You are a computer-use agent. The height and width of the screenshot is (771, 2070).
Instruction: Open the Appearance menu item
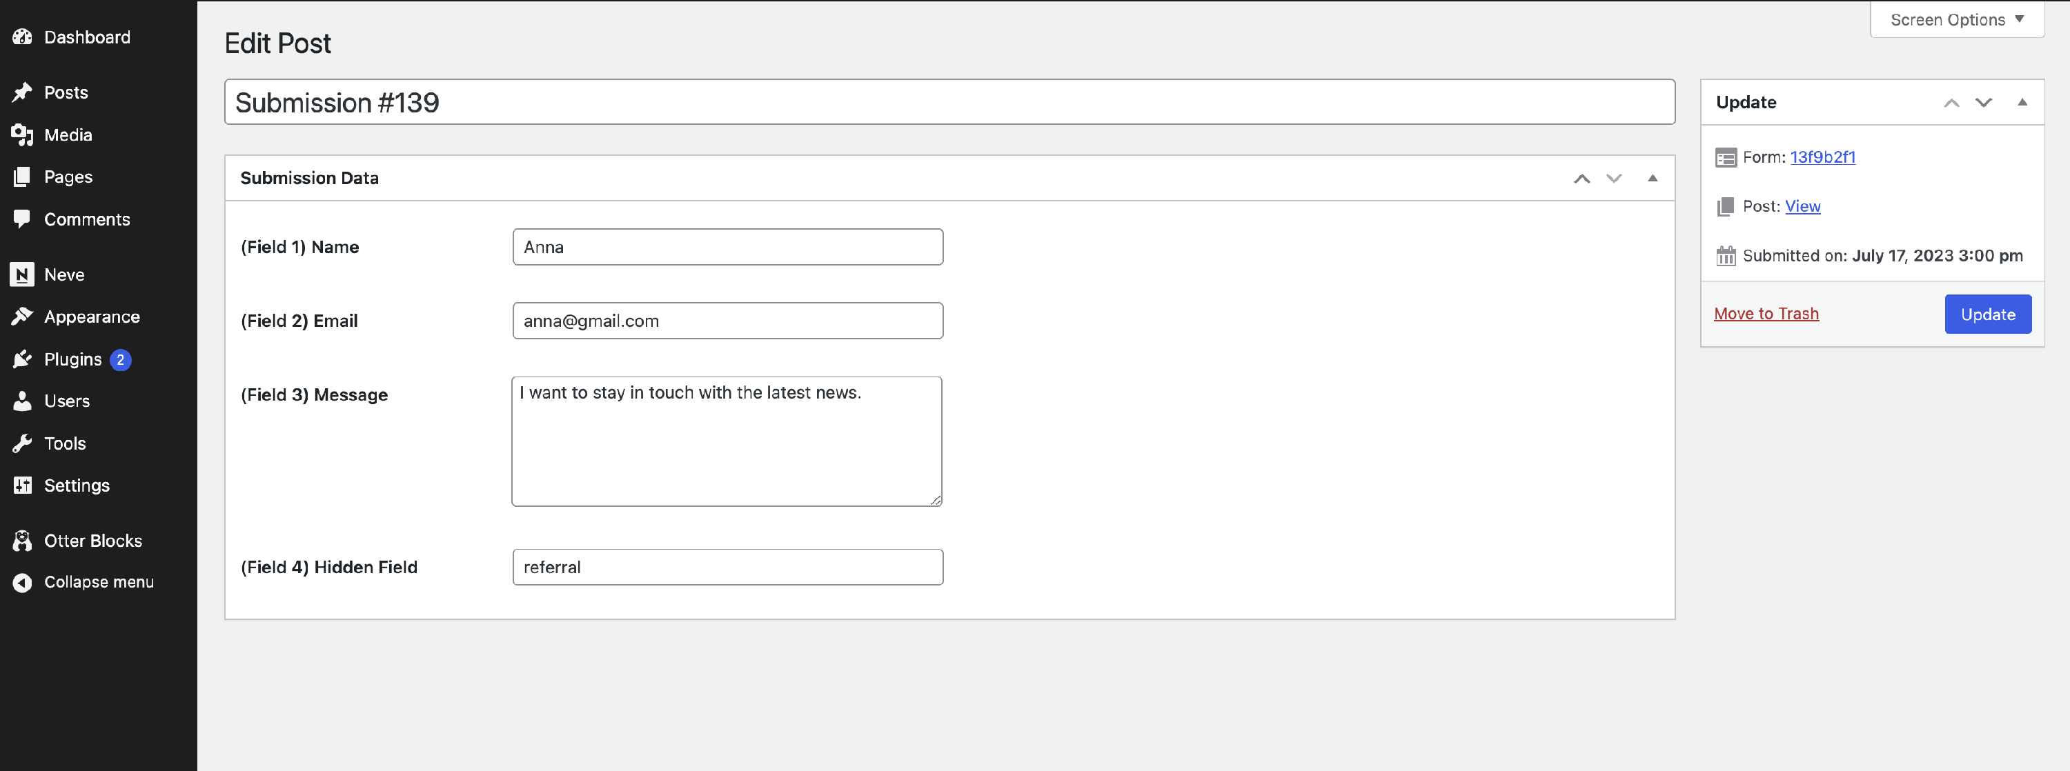coord(92,317)
